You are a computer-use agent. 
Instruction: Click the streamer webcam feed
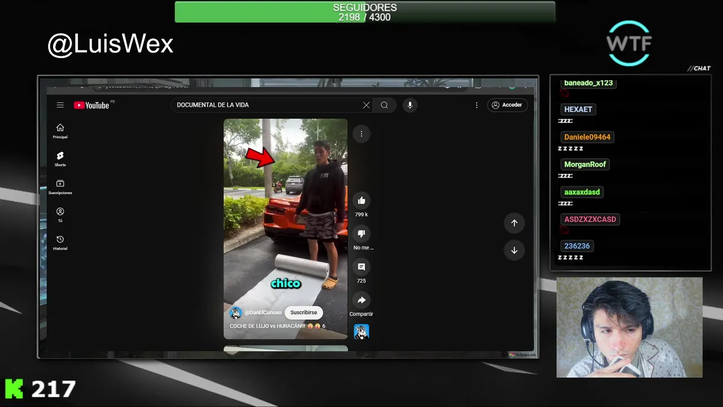pyautogui.click(x=629, y=327)
